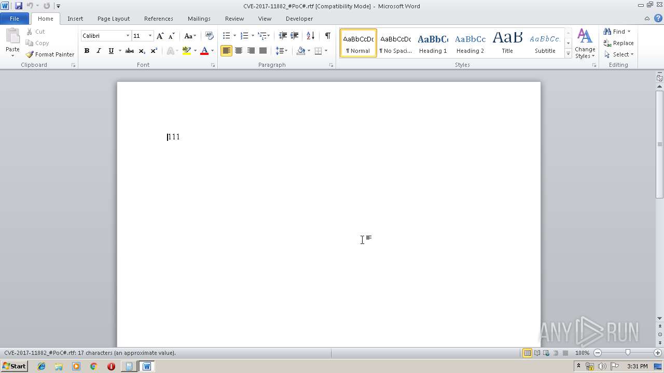
Task: Click Save icon in Quick Access Toolbar
Action: (x=19, y=6)
